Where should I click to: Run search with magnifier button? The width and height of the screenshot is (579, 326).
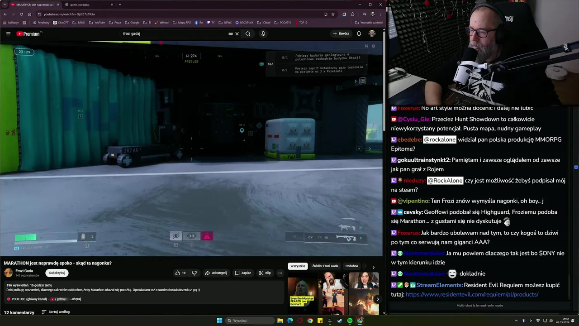(x=248, y=34)
